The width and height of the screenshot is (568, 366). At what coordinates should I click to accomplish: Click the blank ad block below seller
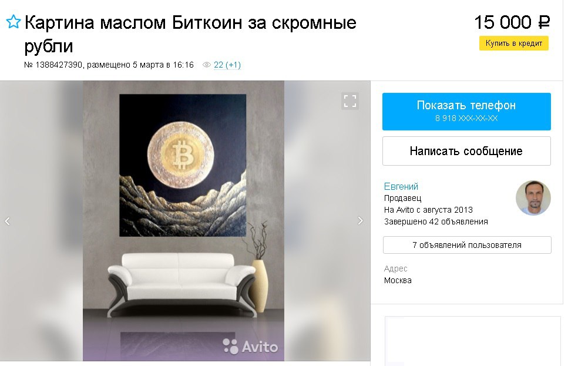tap(473, 341)
